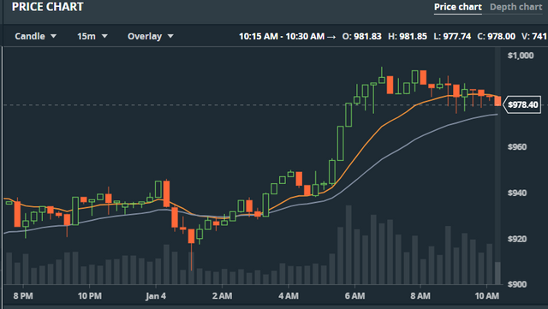Click the 10 AM time axis label
The image size is (548, 309).
coord(487,296)
